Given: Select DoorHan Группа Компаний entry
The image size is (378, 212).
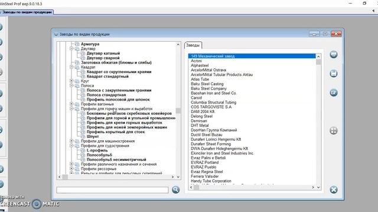Looking at the screenshot, I should point(214,130).
